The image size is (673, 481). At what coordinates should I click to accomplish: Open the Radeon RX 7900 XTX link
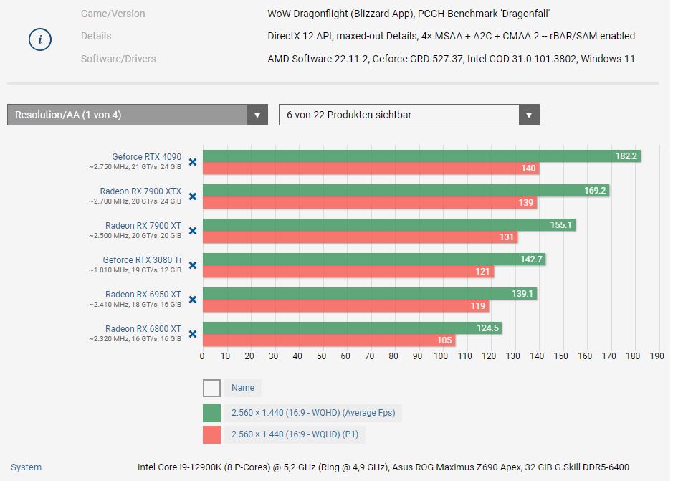point(140,191)
